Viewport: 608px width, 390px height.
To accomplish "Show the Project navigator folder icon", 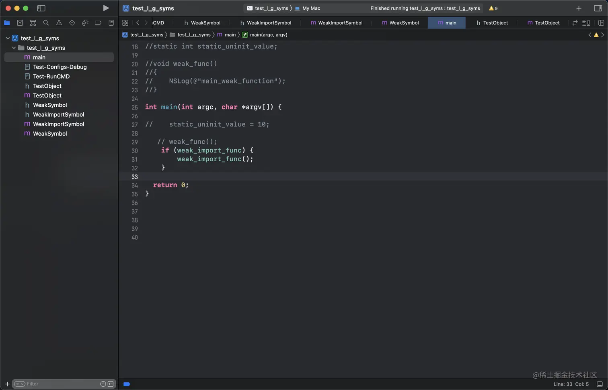I will [x=7, y=23].
